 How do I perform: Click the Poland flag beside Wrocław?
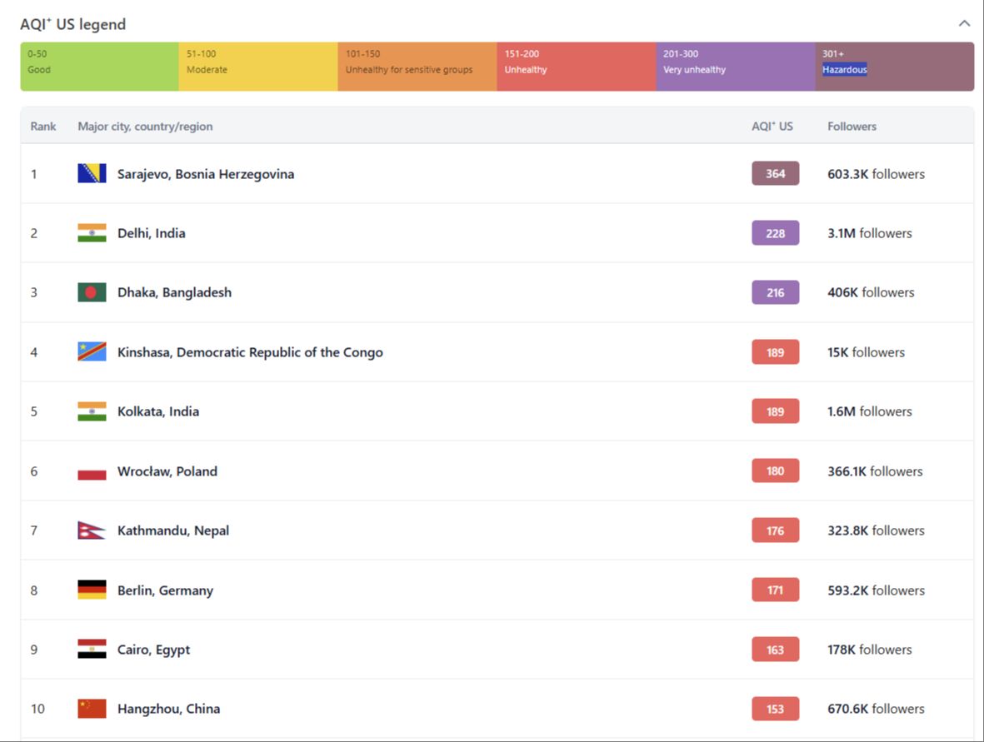click(92, 471)
